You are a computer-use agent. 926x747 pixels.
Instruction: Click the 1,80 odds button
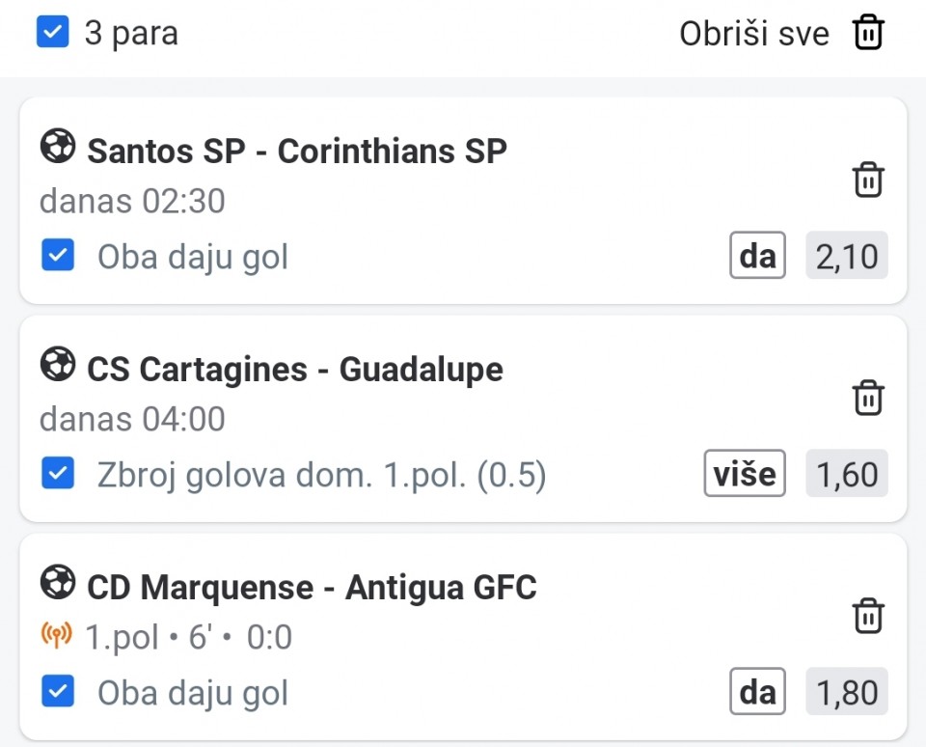coord(846,692)
